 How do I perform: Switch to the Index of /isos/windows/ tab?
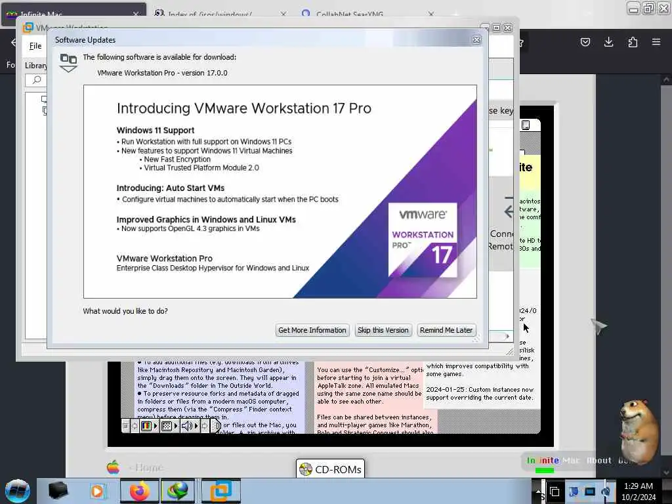pyautogui.click(x=209, y=14)
